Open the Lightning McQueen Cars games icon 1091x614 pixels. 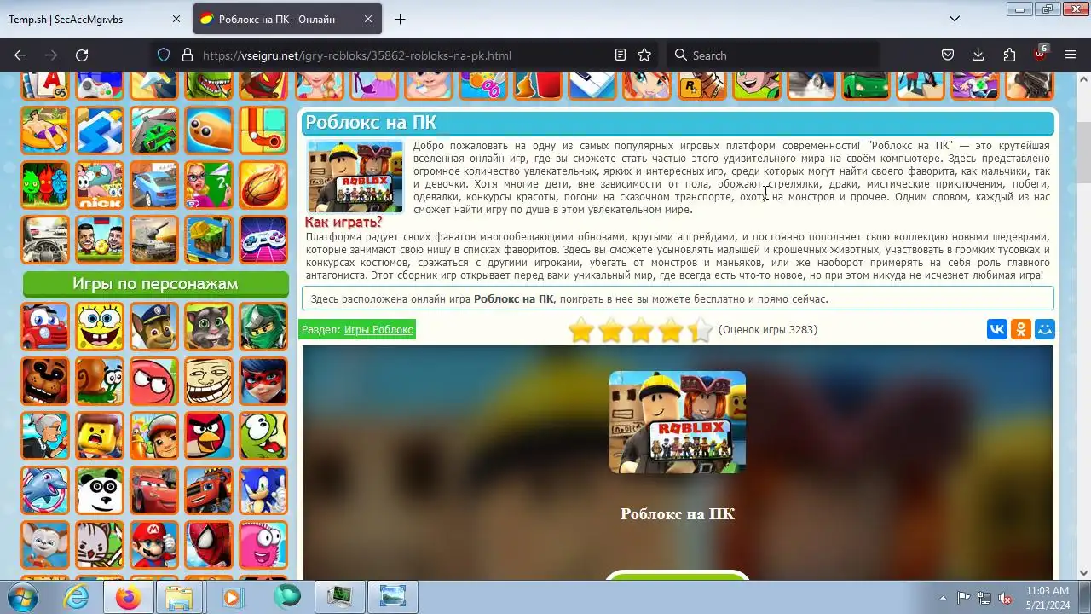(x=154, y=490)
